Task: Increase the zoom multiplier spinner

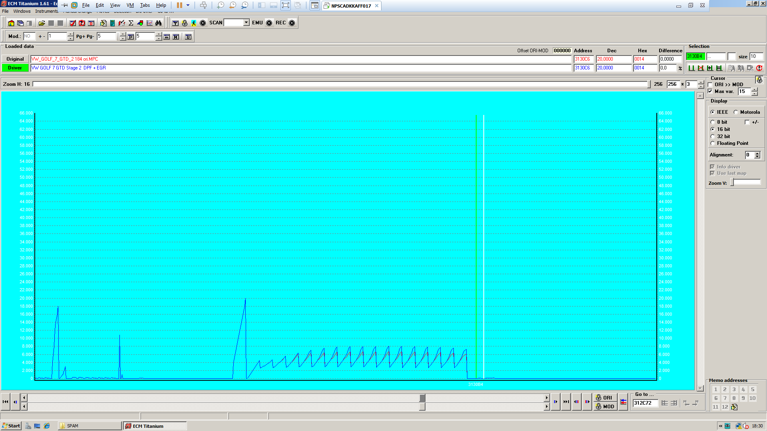Action: tap(701, 83)
